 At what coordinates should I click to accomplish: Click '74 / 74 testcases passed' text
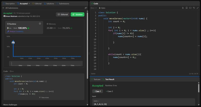click(22, 13)
